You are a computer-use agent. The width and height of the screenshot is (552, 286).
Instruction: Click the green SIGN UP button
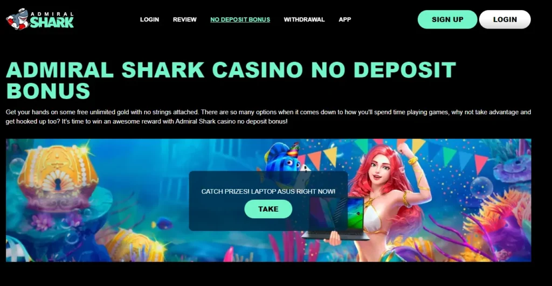pyautogui.click(x=447, y=19)
